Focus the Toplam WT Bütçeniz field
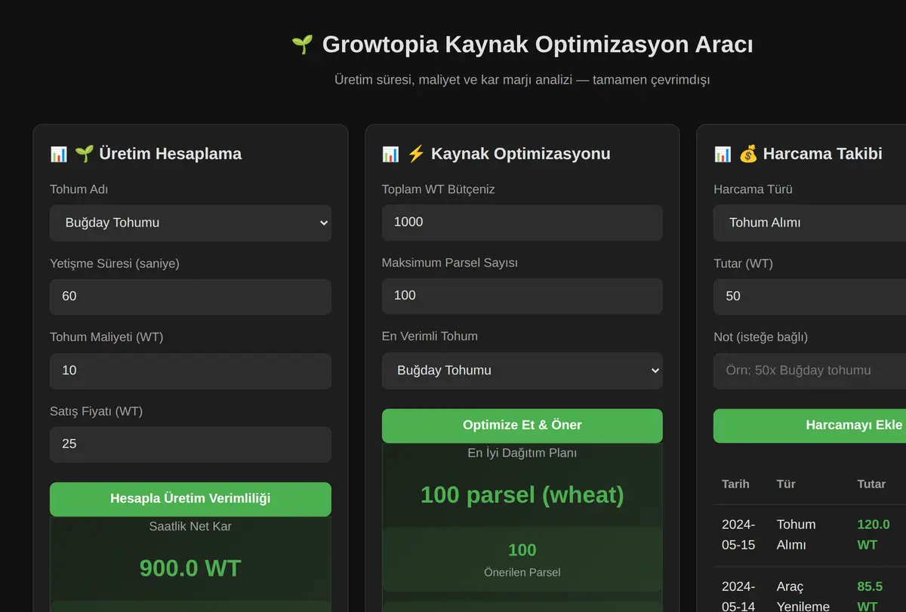Image resolution: width=906 pixels, height=612 pixels. coord(522,223)
